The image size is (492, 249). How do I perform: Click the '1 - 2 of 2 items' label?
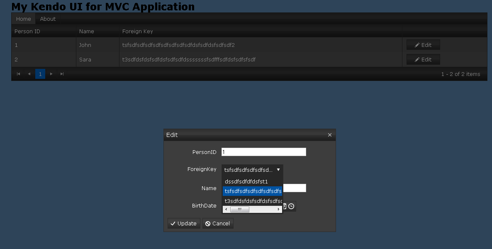click(x=460, y=74)
